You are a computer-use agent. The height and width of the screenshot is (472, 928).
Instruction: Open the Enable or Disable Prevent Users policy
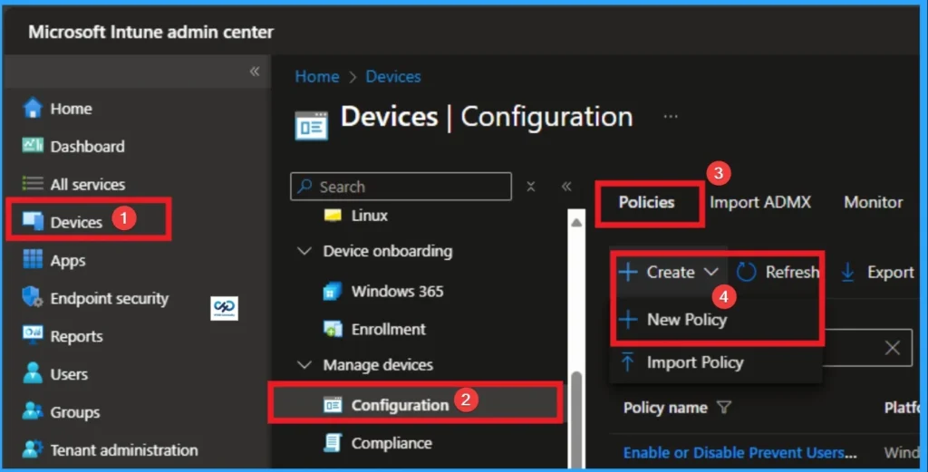(739, 452)
